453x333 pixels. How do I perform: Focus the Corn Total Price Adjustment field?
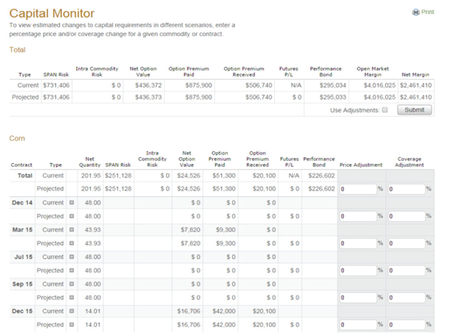point(358,189)
